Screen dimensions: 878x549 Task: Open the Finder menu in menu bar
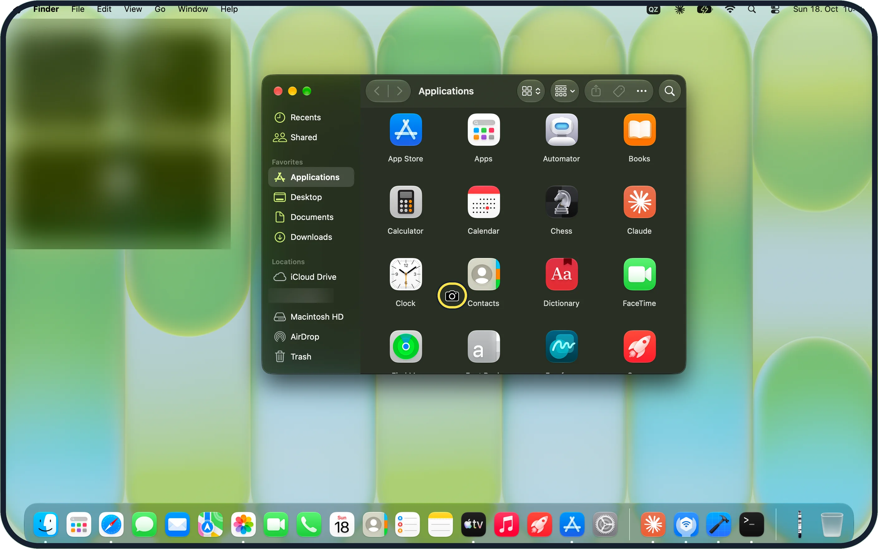point(46,9)
